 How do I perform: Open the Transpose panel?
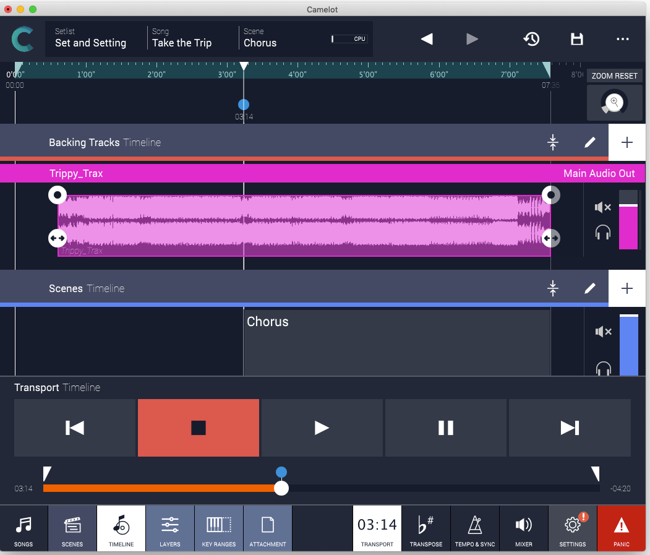(x=426, y=528)
